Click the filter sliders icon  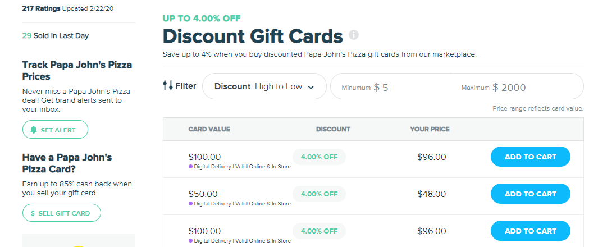168,86
